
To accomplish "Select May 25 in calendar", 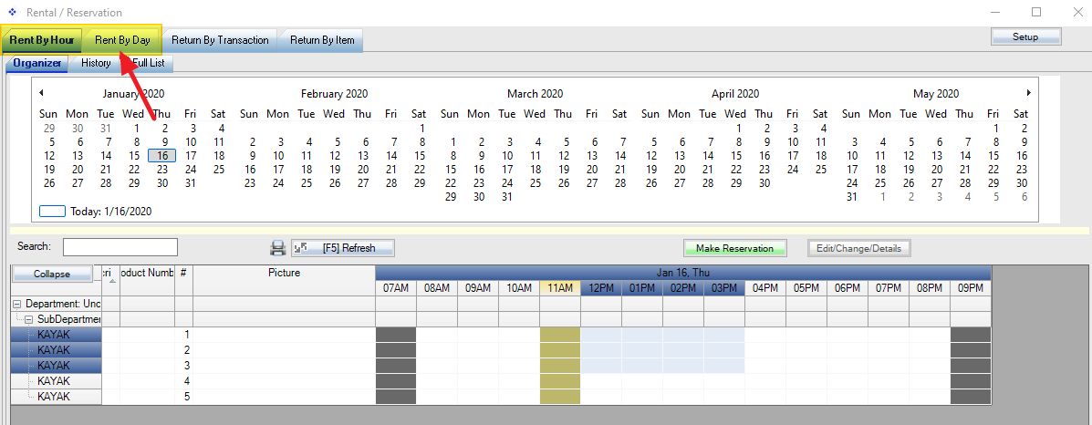I will (x=880, y=183).
